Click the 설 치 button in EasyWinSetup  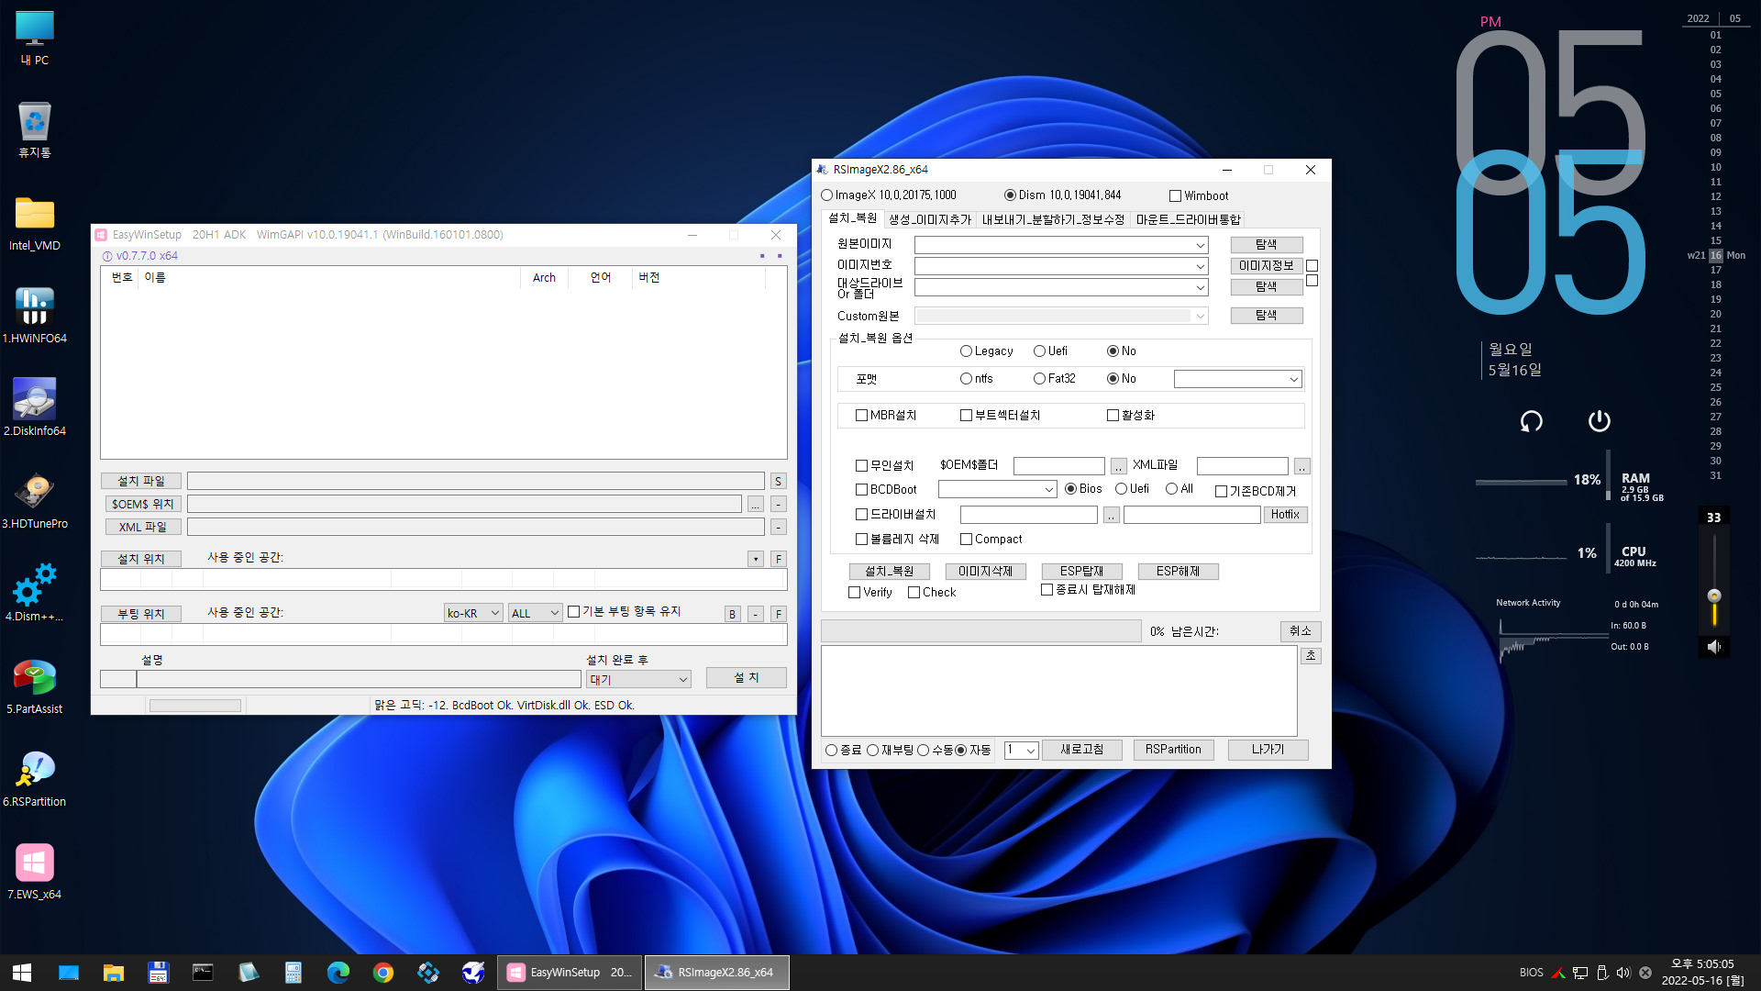point(746,677)
